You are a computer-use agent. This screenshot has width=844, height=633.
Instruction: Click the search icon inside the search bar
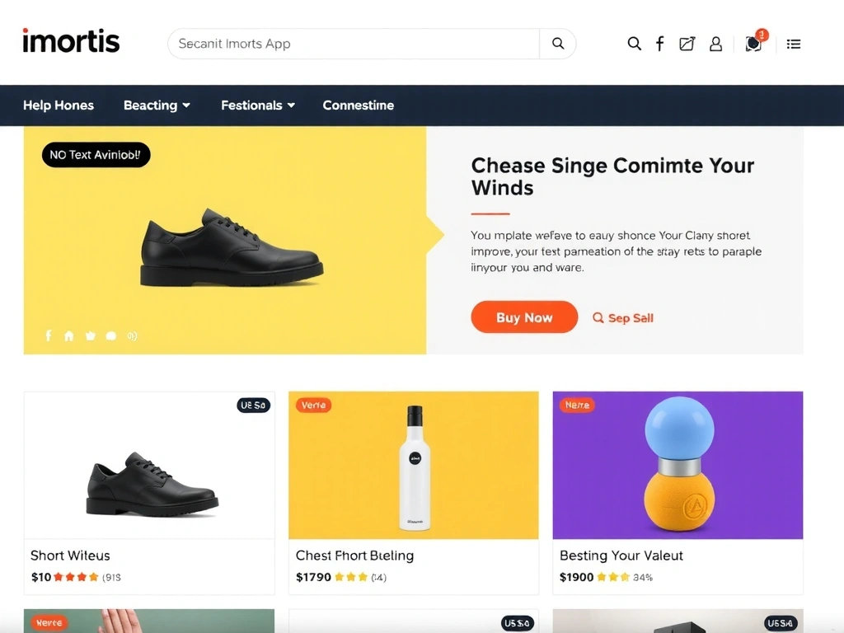tap(557, 44)
